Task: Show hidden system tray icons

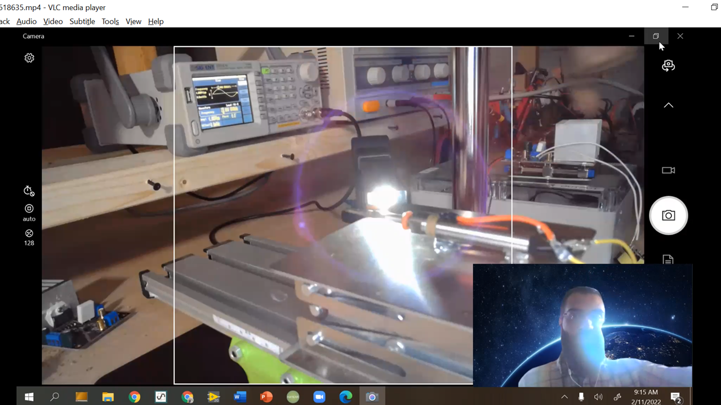Action: (x=564, y=397)
